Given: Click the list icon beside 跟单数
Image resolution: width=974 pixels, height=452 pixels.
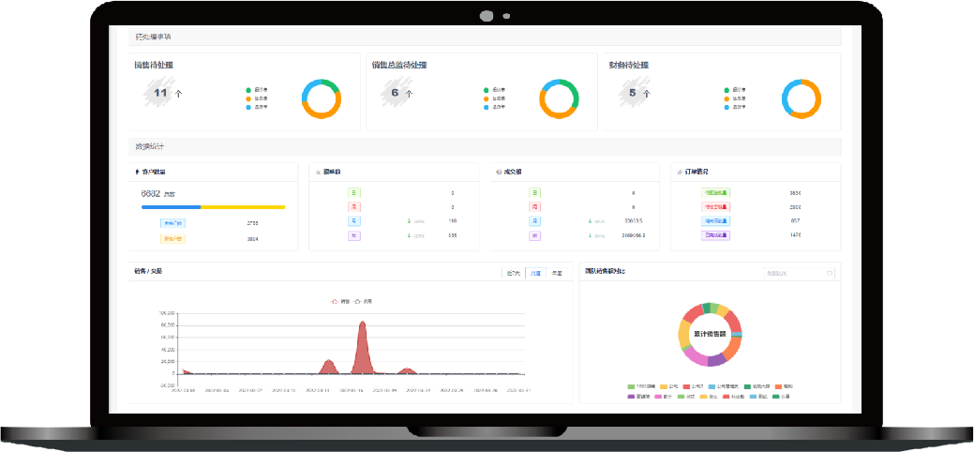Looking at the screenshot, I should click(x=318, y=172).
